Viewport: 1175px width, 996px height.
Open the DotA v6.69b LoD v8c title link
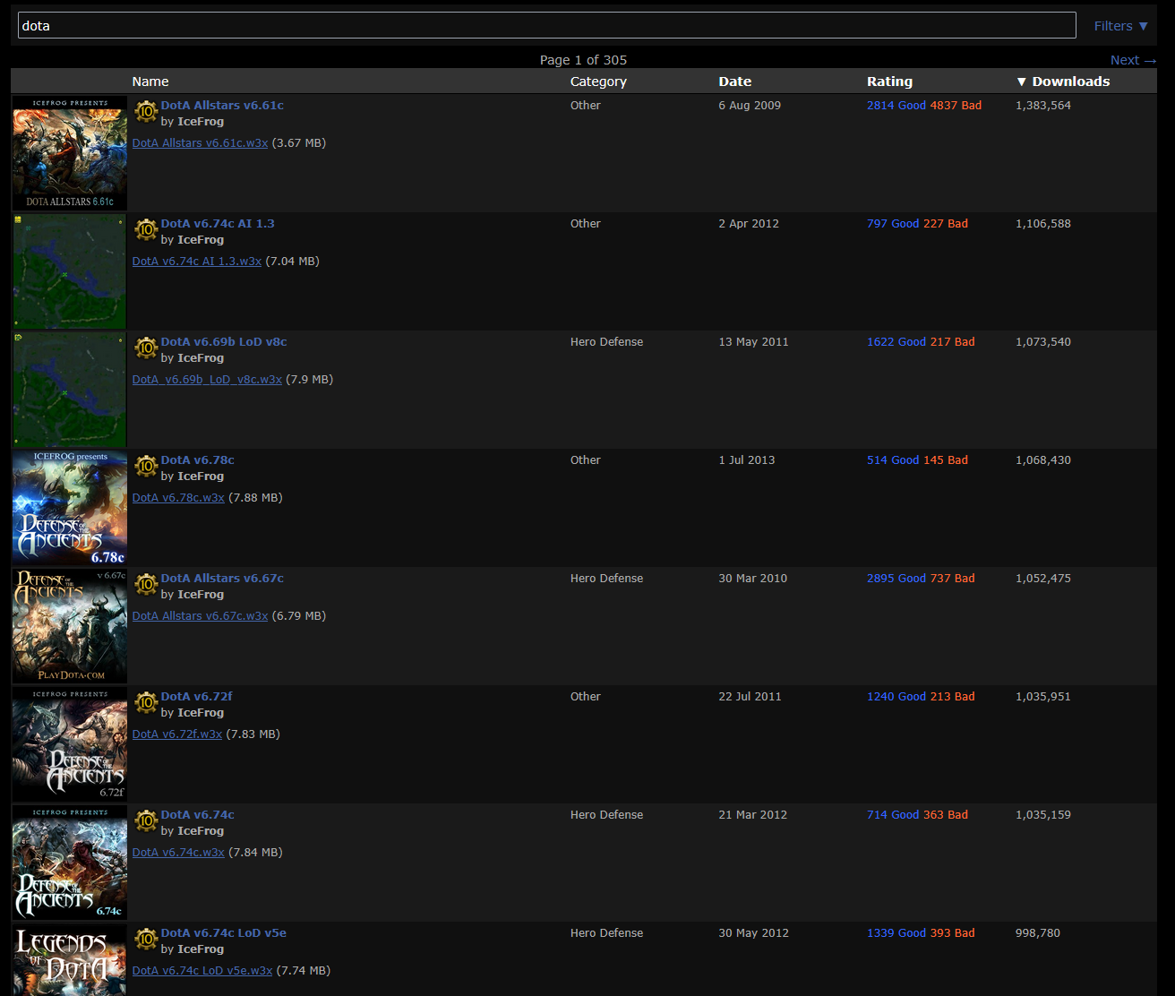[224, 341]
